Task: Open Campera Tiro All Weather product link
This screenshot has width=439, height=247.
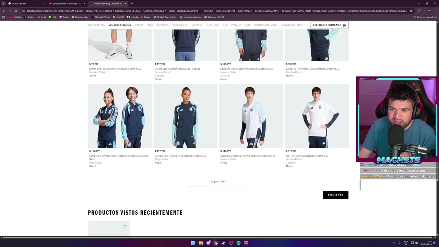Action: tap(247, 69)
